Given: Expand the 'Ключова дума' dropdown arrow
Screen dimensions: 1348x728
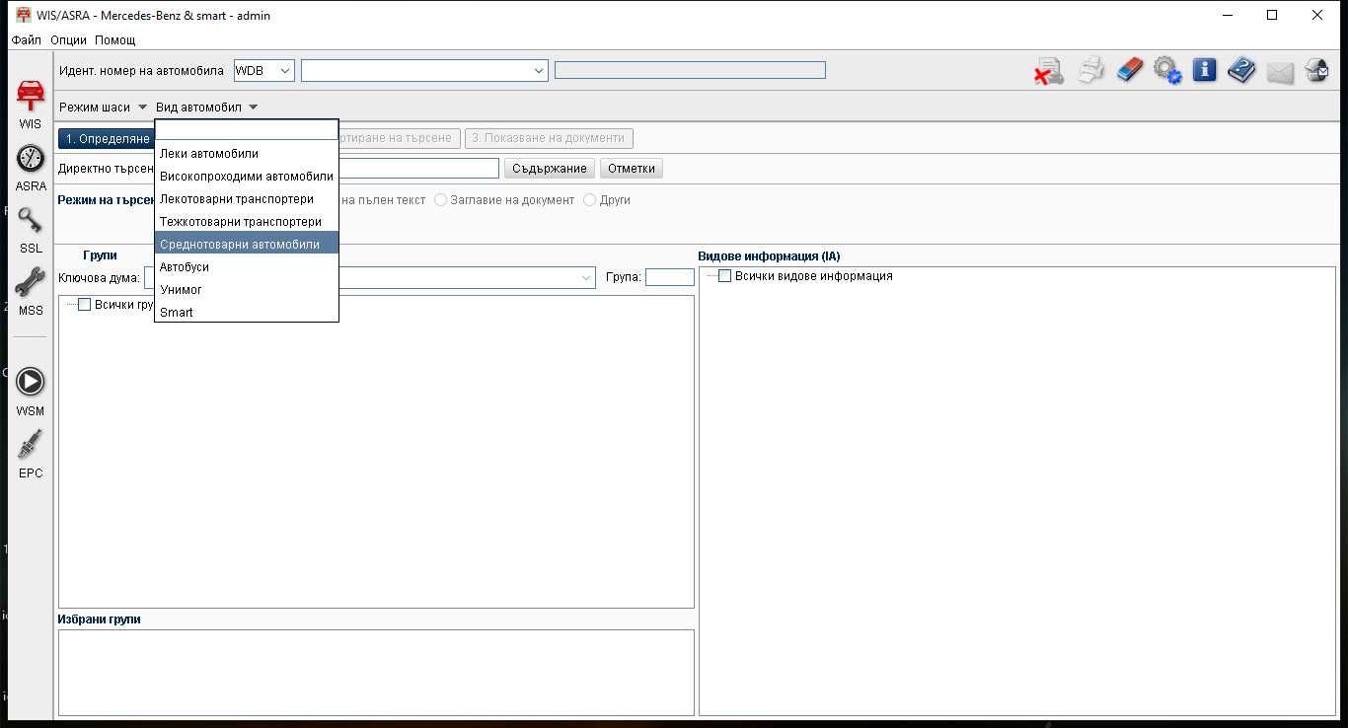Looking at the screenshot, I should pyautogui.click(x=586, y=278).
